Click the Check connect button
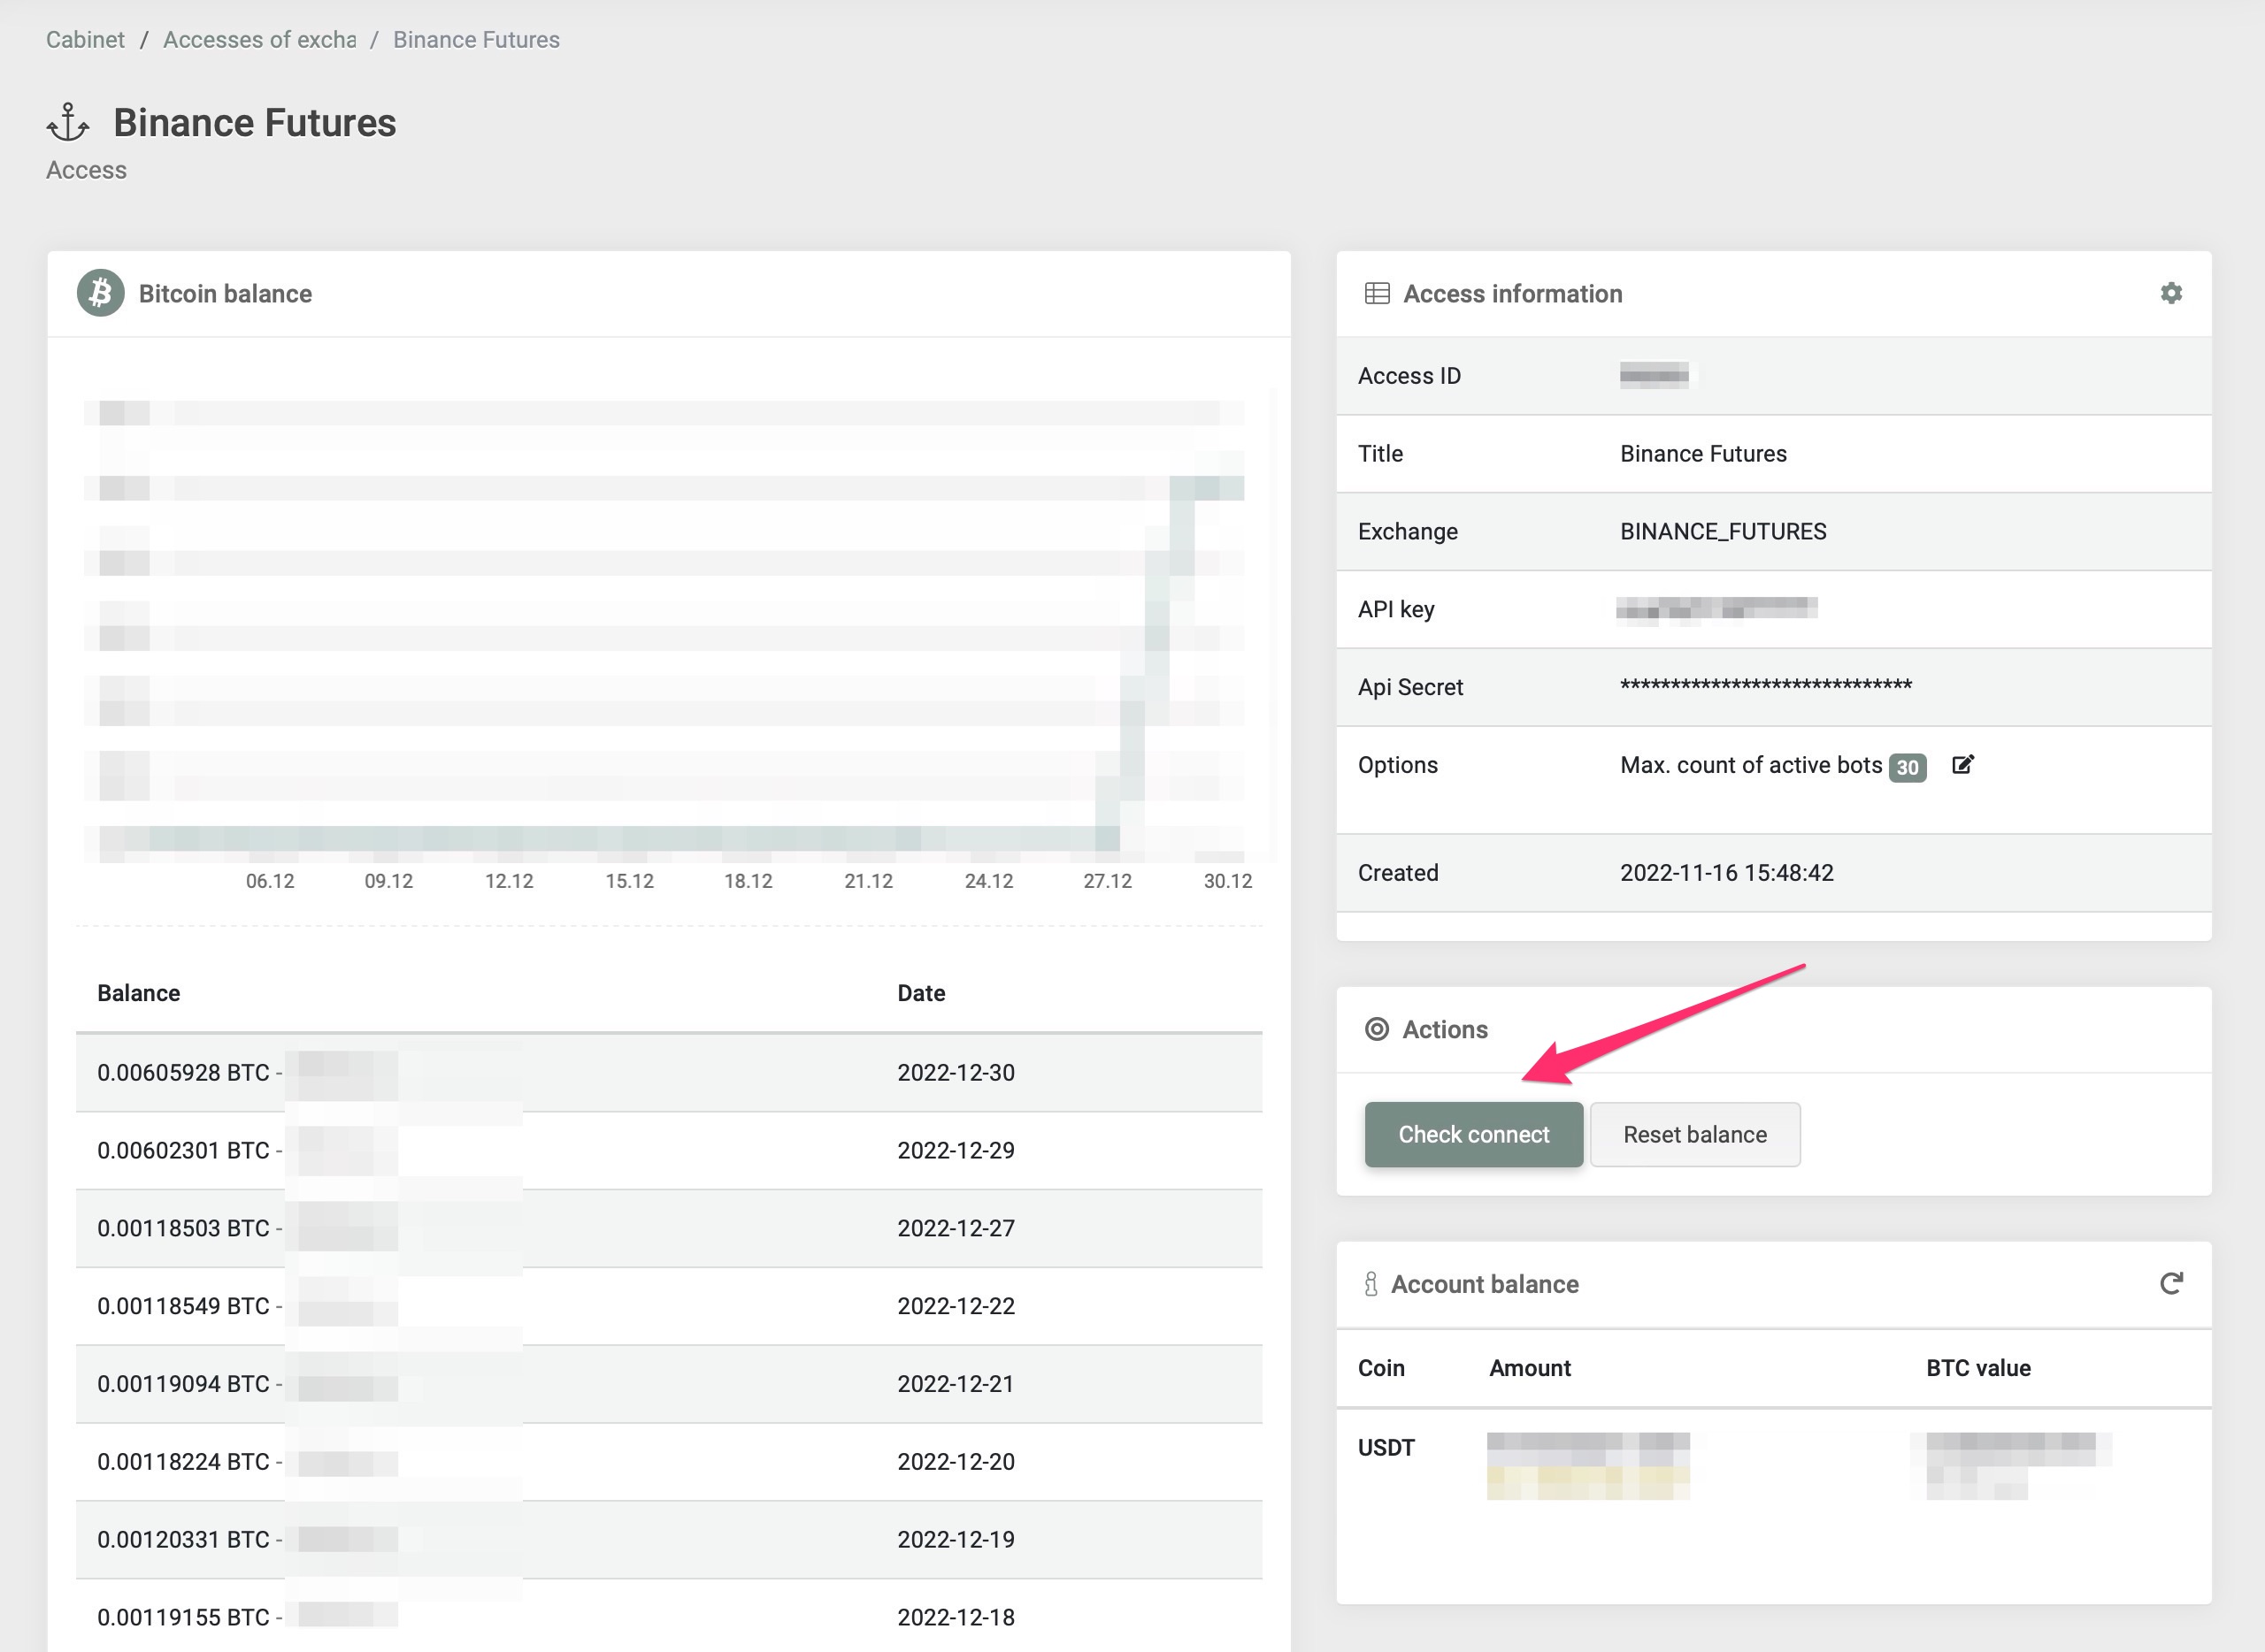 click(x=1474, y=1134)
